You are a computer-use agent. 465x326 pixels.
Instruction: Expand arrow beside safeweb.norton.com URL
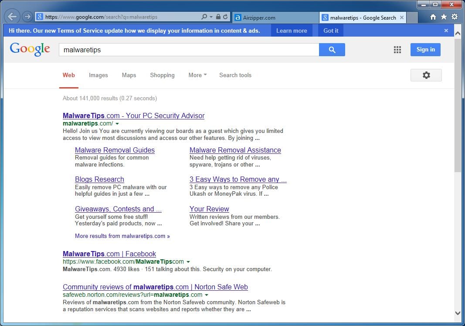coord(207,295)
